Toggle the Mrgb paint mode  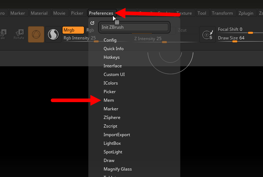73,30
